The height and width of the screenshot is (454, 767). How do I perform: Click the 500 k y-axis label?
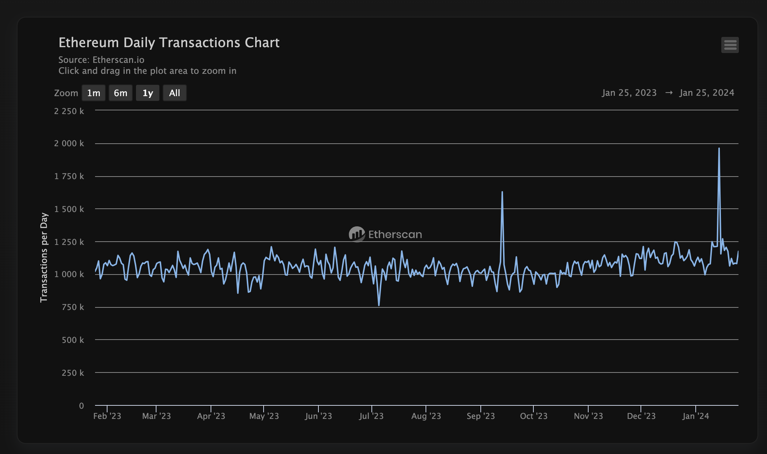coord(73,340)
